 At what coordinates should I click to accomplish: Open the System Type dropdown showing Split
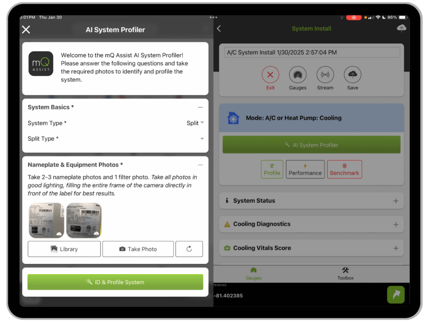(x=195, y=123)
